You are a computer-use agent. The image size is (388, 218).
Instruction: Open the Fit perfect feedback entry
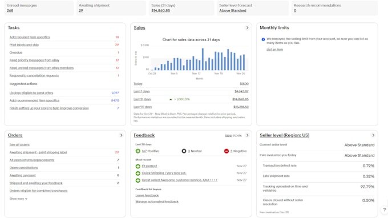(149, 166)
